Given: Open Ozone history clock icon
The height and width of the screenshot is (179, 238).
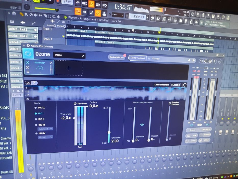Looking at the screenshot, I should point(206,61).
